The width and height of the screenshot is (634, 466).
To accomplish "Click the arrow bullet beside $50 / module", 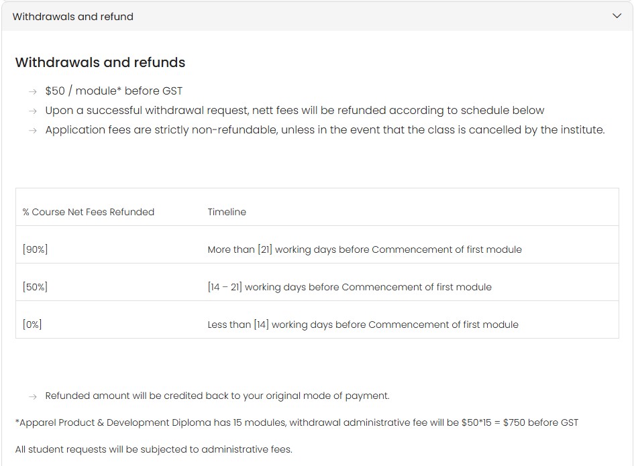I will 33,92.
